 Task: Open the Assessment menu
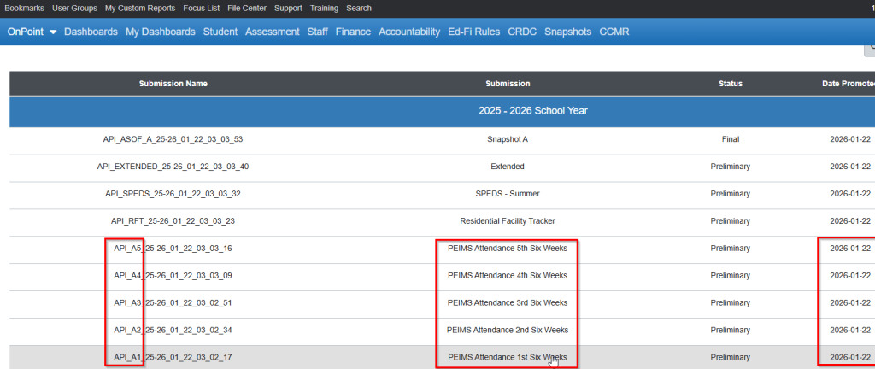click(x=272, y=32)
